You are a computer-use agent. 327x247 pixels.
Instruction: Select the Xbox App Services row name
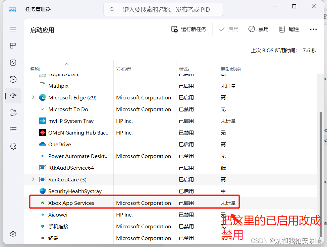coord(71,203)
